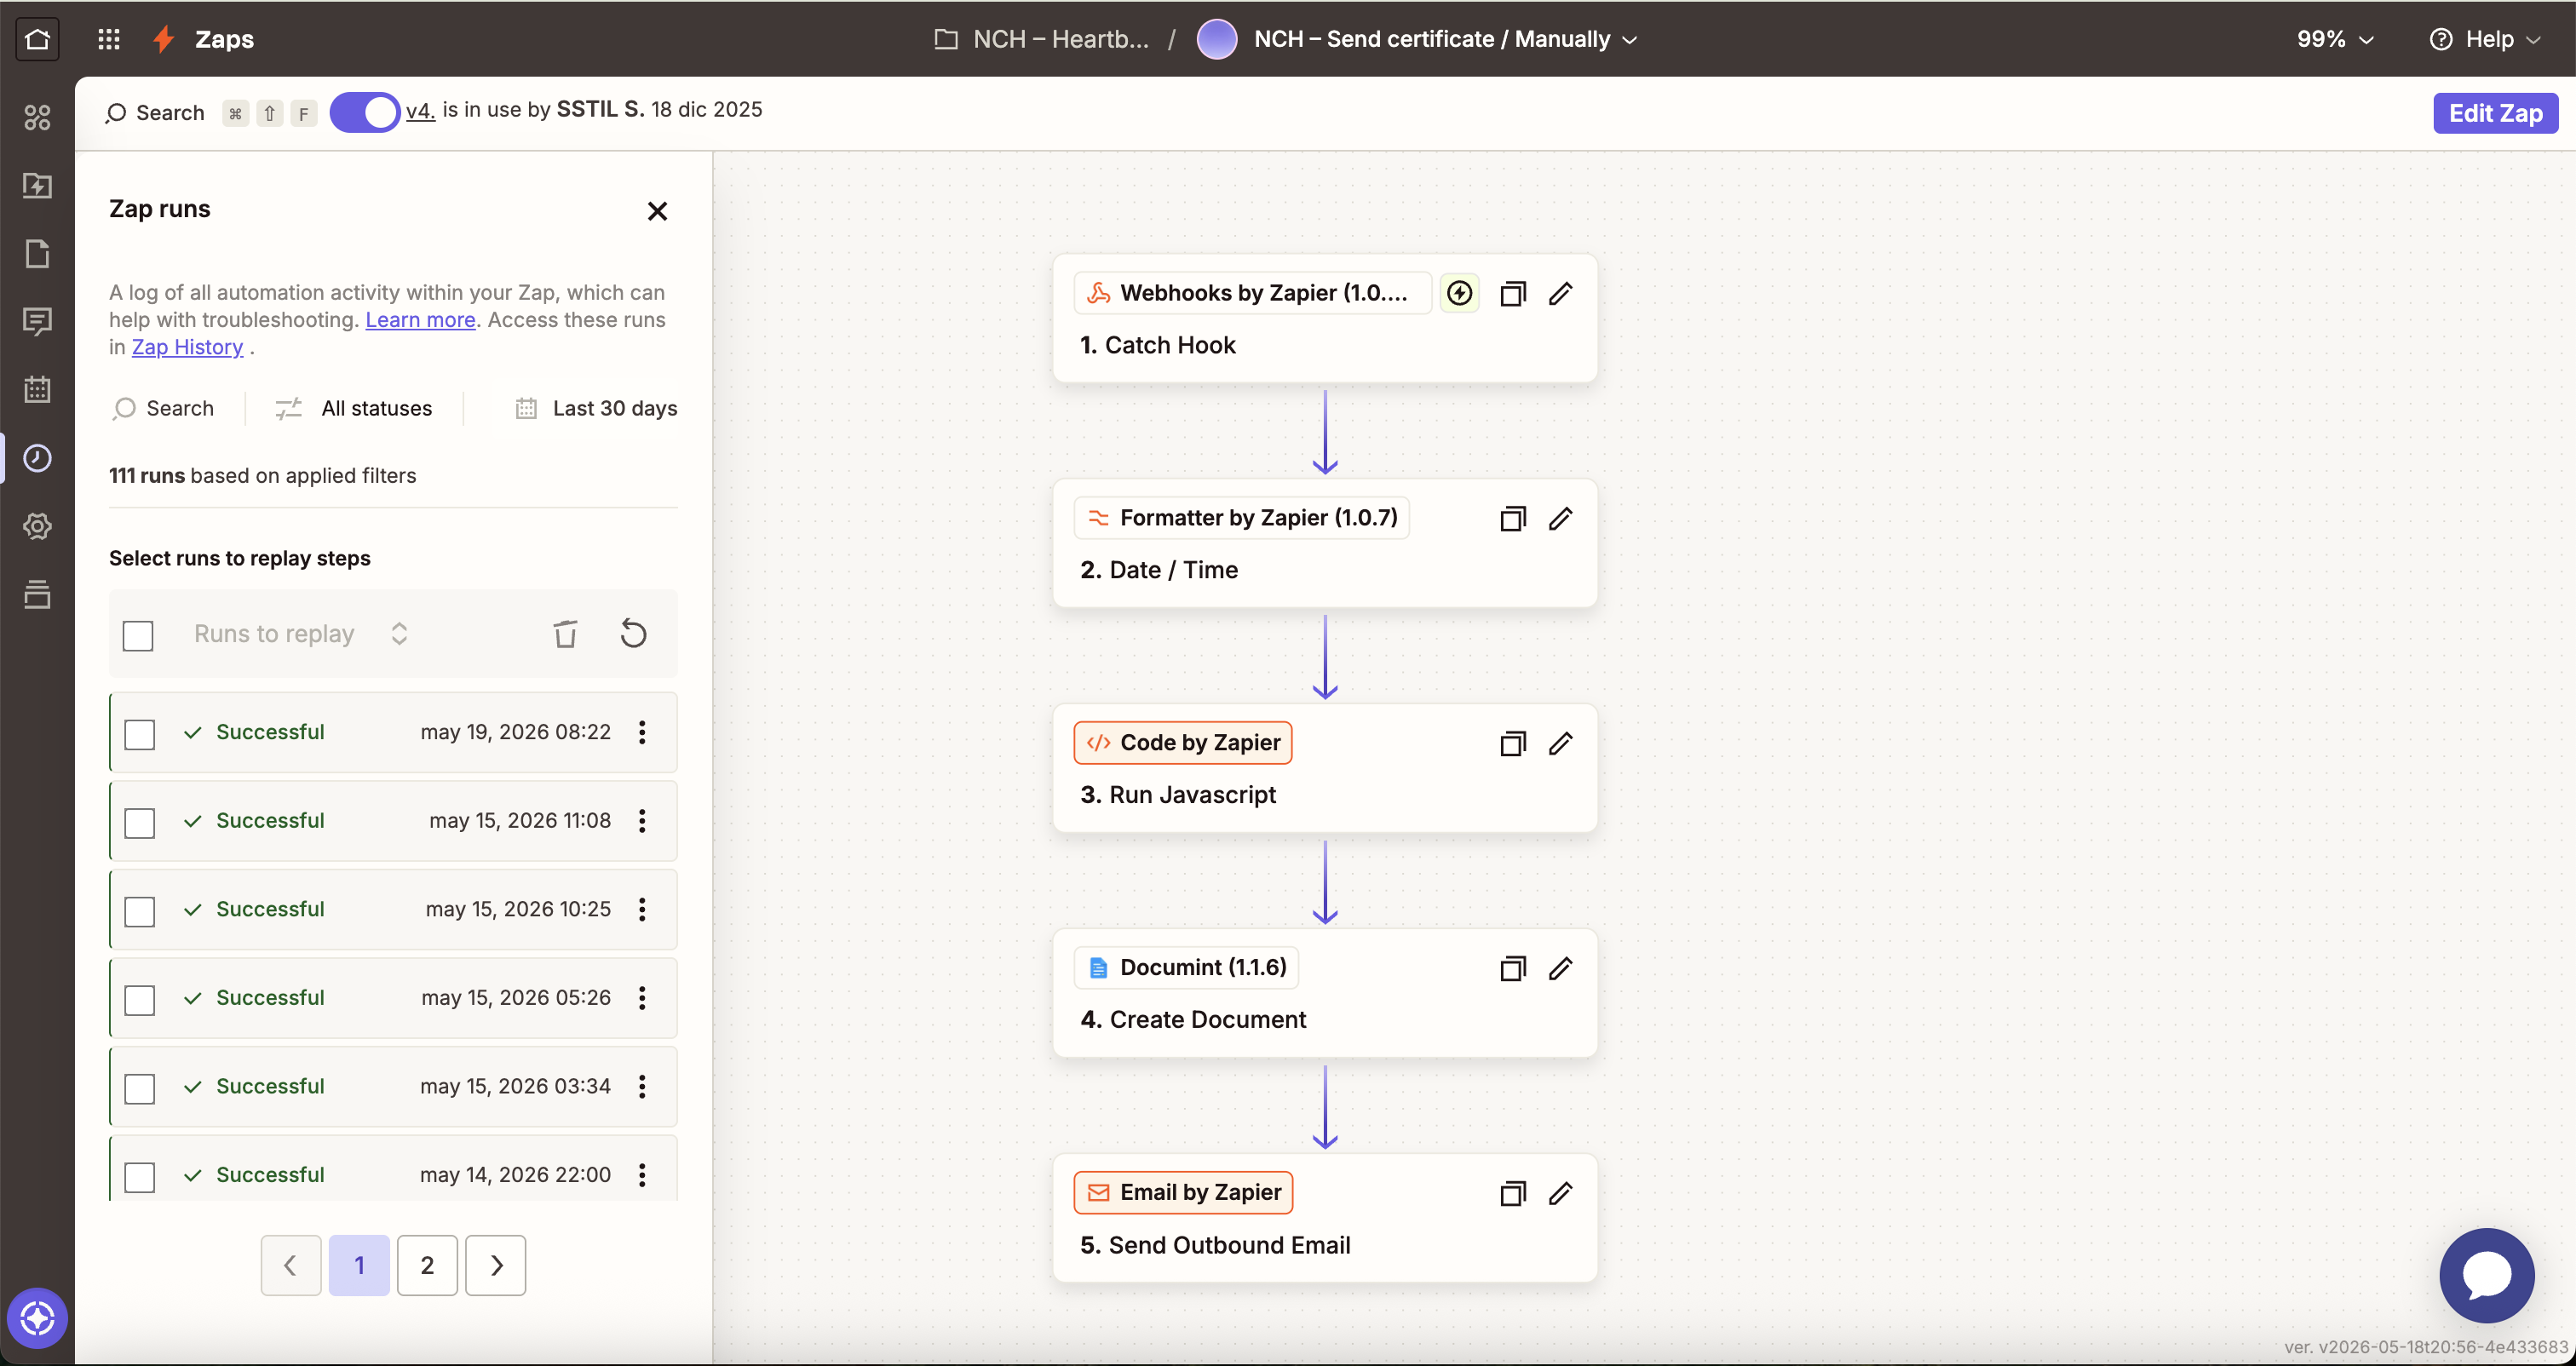Open the v4. version link
The height and width of the screenshot is (1366, 2576).
[420, 110]
